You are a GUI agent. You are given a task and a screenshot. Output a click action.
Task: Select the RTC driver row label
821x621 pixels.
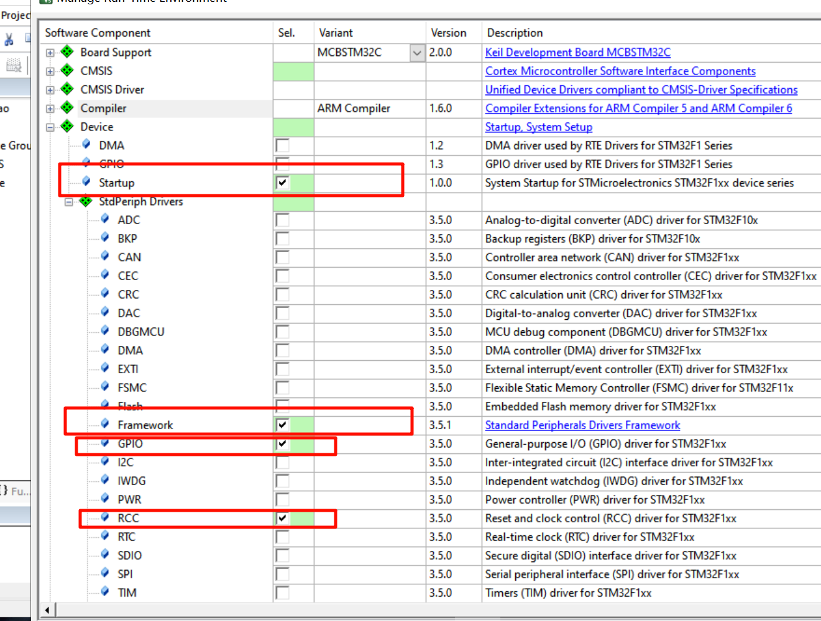[x=126, y=537]
